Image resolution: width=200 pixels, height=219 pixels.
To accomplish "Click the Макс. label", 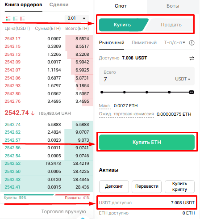I will (x=105, y=106).
